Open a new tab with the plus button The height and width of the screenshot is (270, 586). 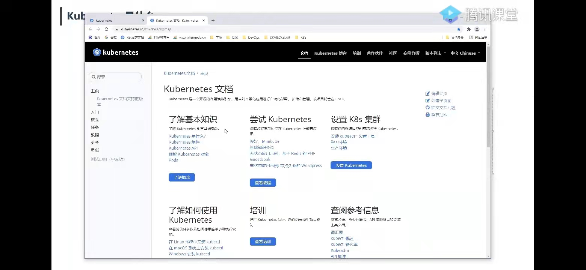pos(213,21)
